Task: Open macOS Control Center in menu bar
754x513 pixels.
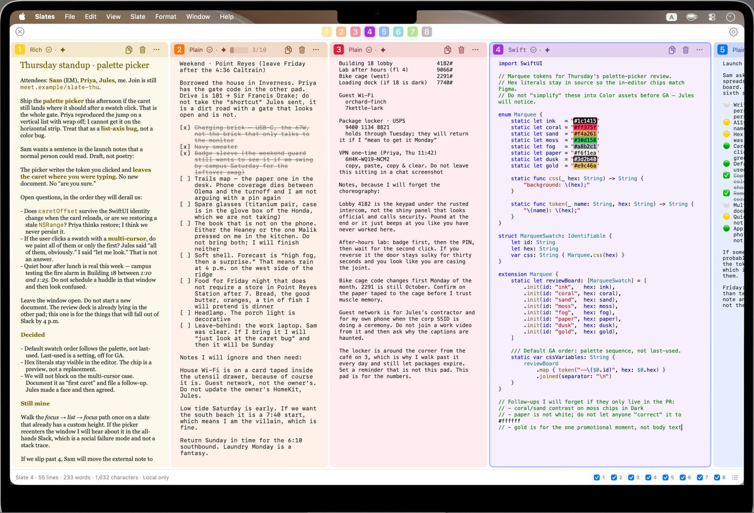Action: (712, 17)
